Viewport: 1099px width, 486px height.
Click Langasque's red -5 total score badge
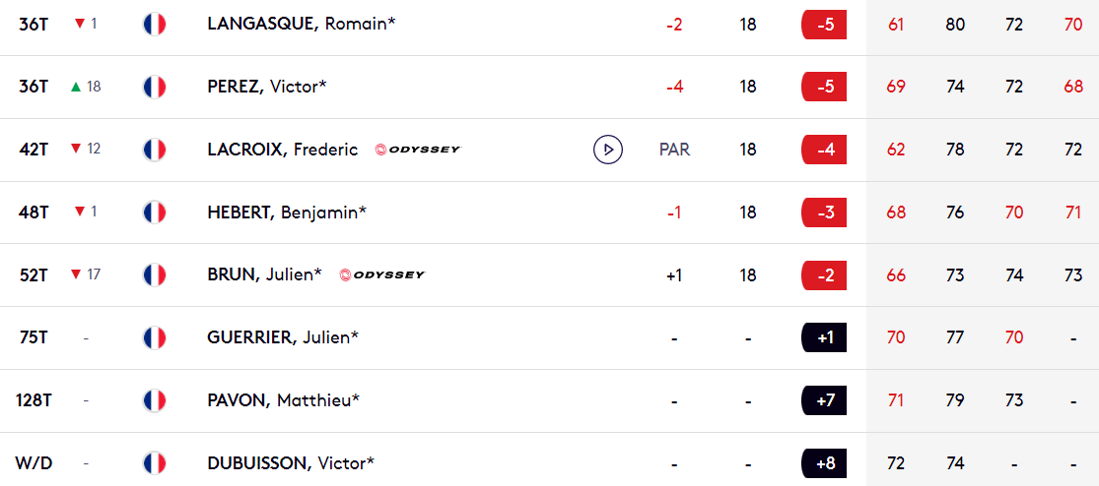824,25
